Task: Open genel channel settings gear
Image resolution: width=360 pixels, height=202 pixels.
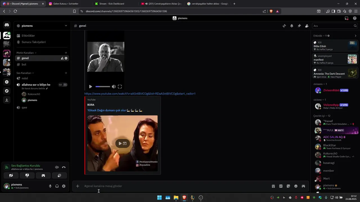Action: tap(66, 58)
